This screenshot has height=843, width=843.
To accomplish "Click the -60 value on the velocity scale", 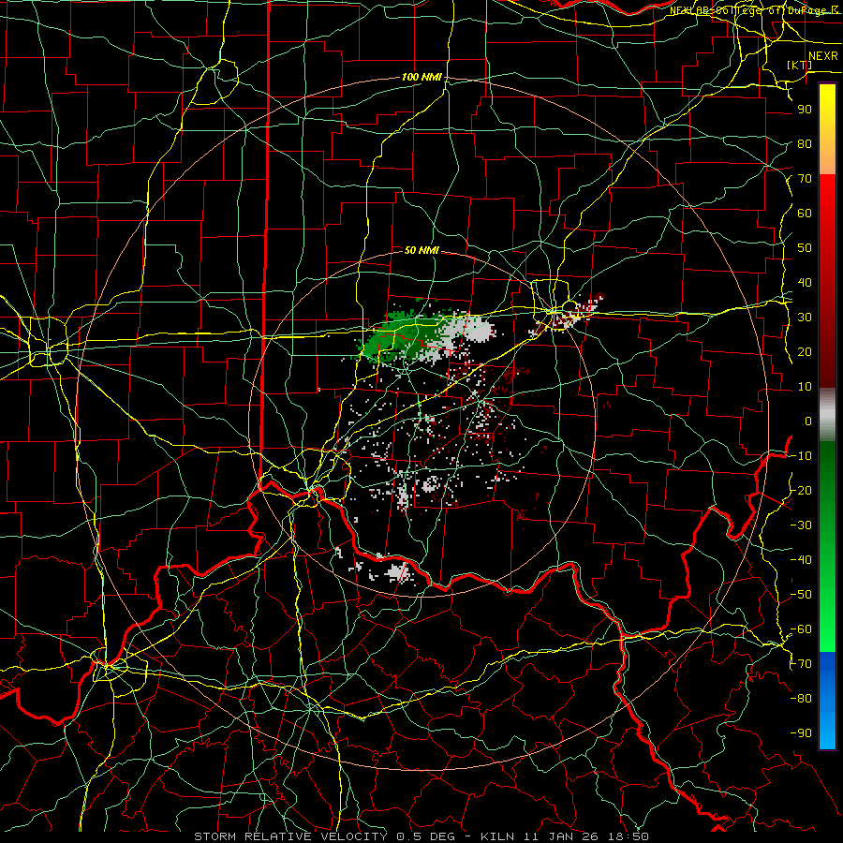I will click(x=801, y=629).
